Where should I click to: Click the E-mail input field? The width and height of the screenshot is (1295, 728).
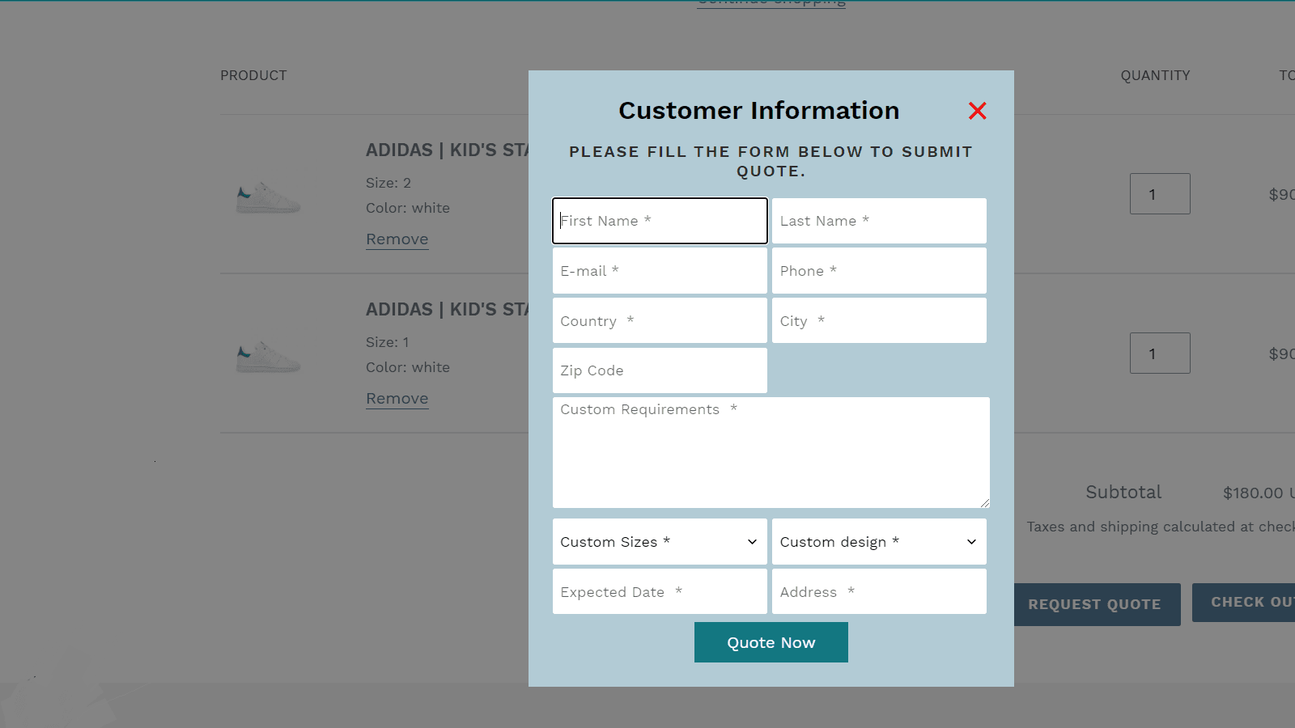pos(659,270)
